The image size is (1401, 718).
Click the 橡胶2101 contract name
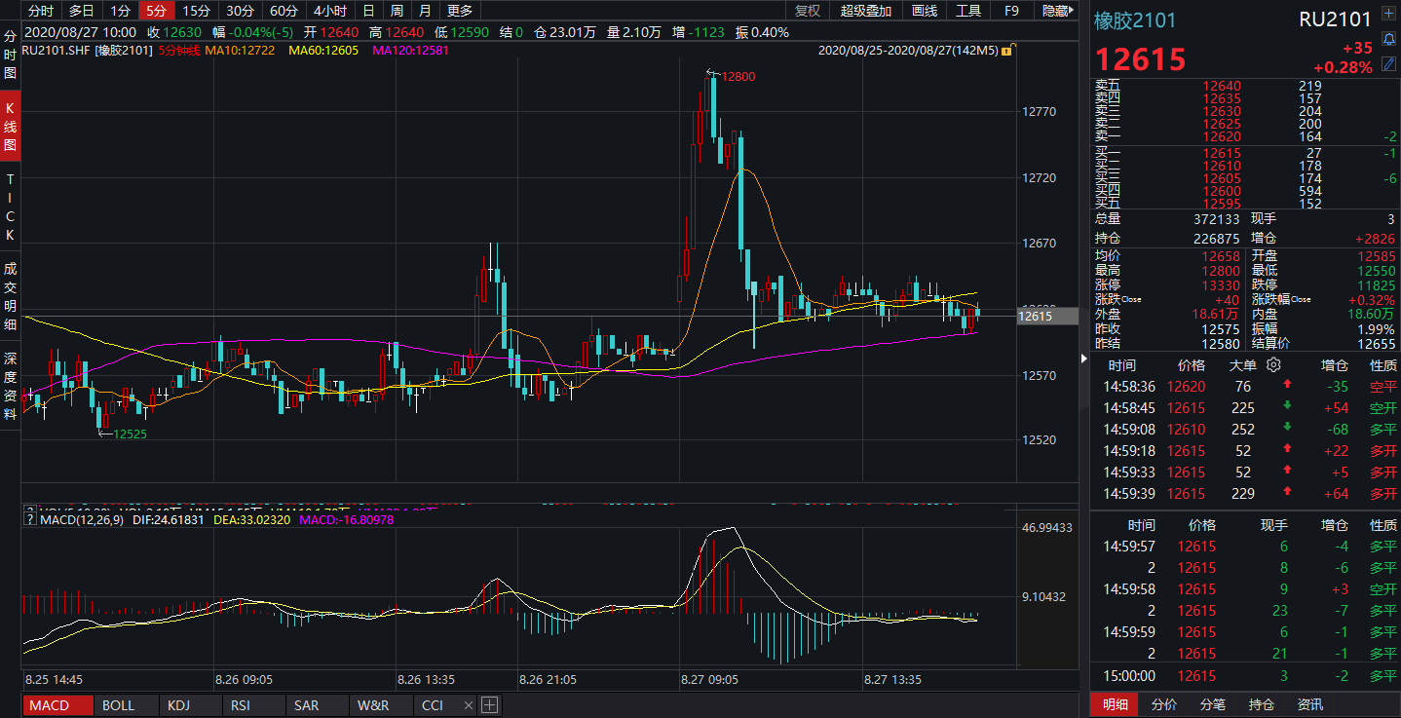tap(1136, 20)
